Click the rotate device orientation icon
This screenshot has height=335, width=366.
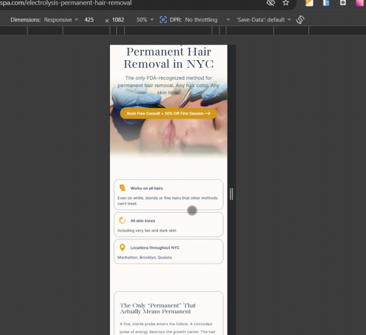(301, 20)
